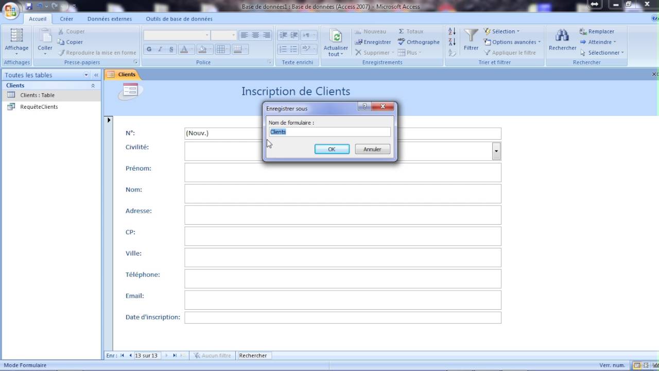Select left text alignment
The height and width of the screenshot is (371, 659).
pyautogui.click(x=244, y=35)
